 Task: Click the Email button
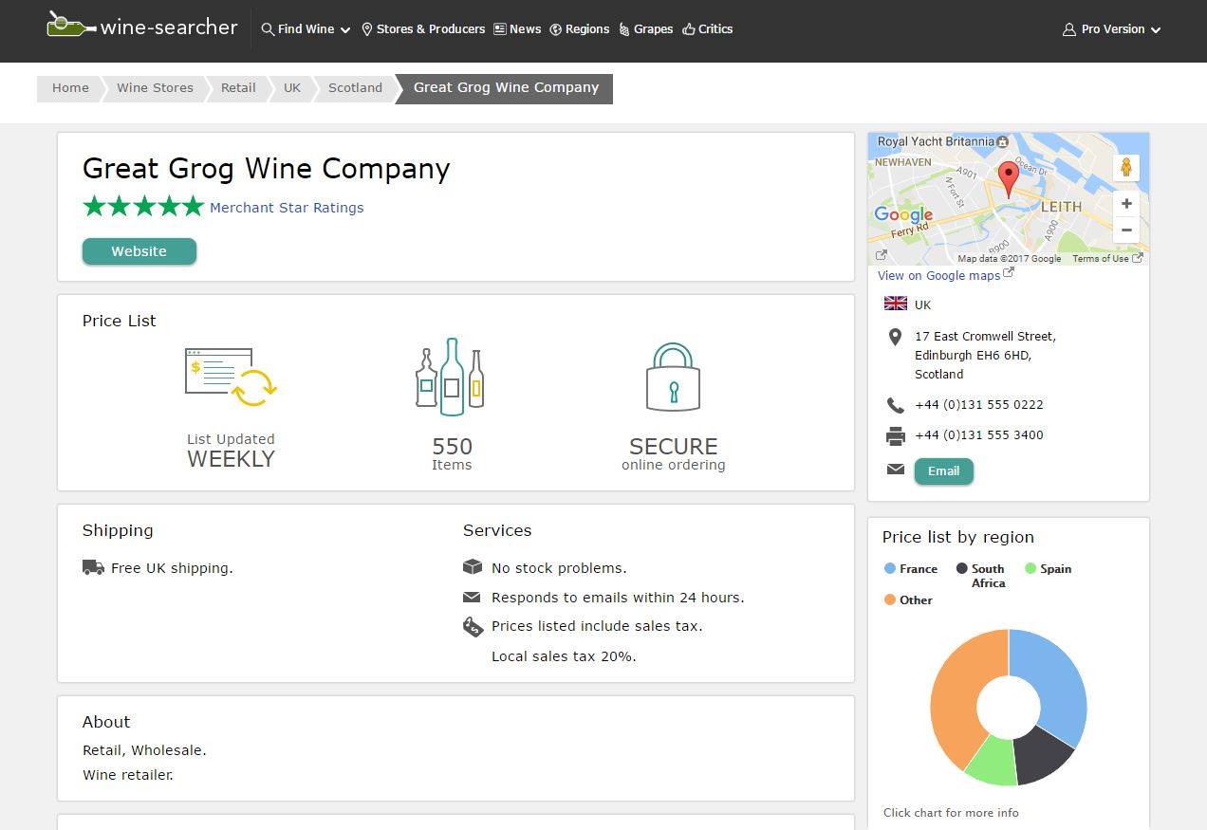click(943, 470)
